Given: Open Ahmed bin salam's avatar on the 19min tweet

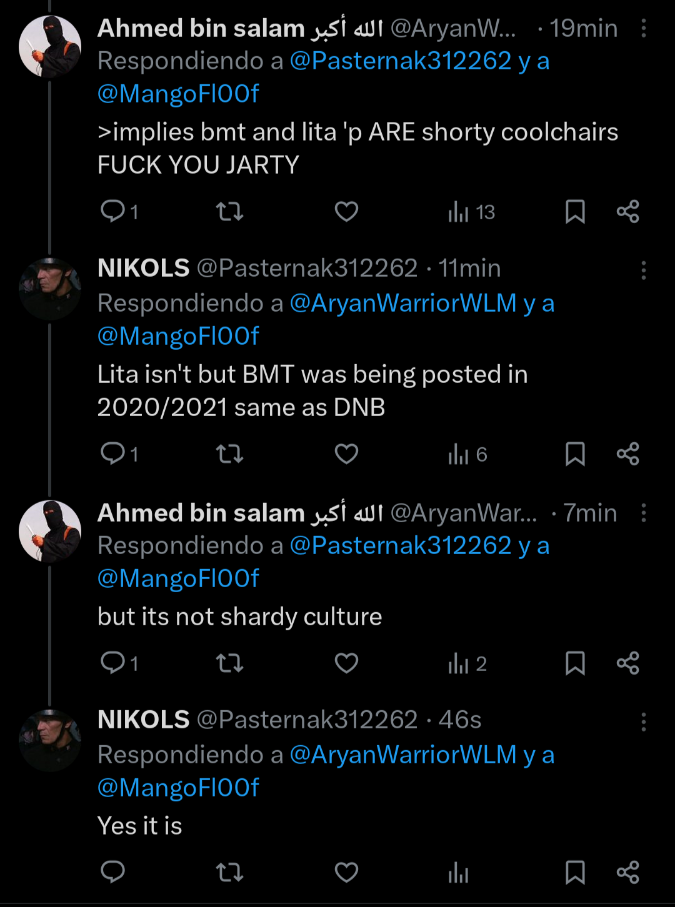Looking at the screenshot, I should 50,47.
